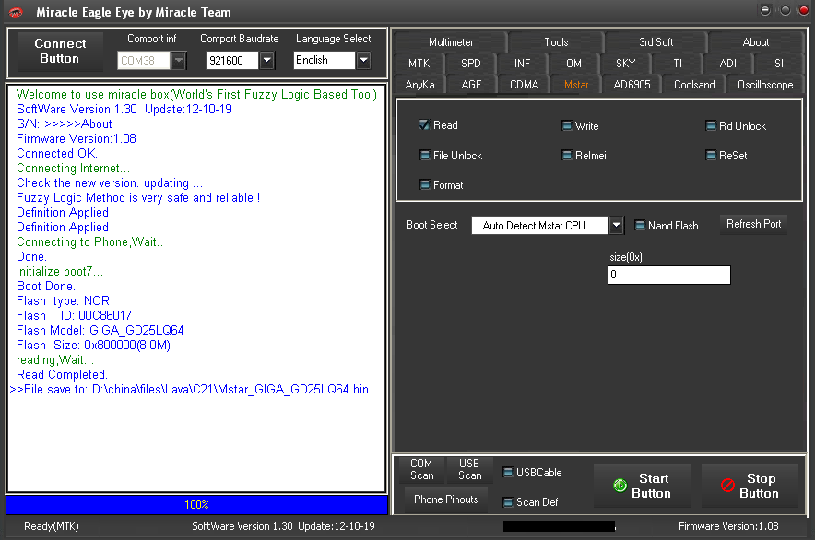Click the Connect Button
The width and height of the screenshot is (815, 540).
click(x=60, y=52)
